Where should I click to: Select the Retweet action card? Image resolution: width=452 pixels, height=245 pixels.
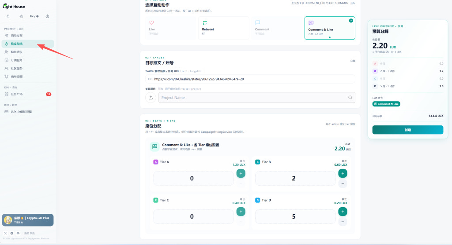224,28
